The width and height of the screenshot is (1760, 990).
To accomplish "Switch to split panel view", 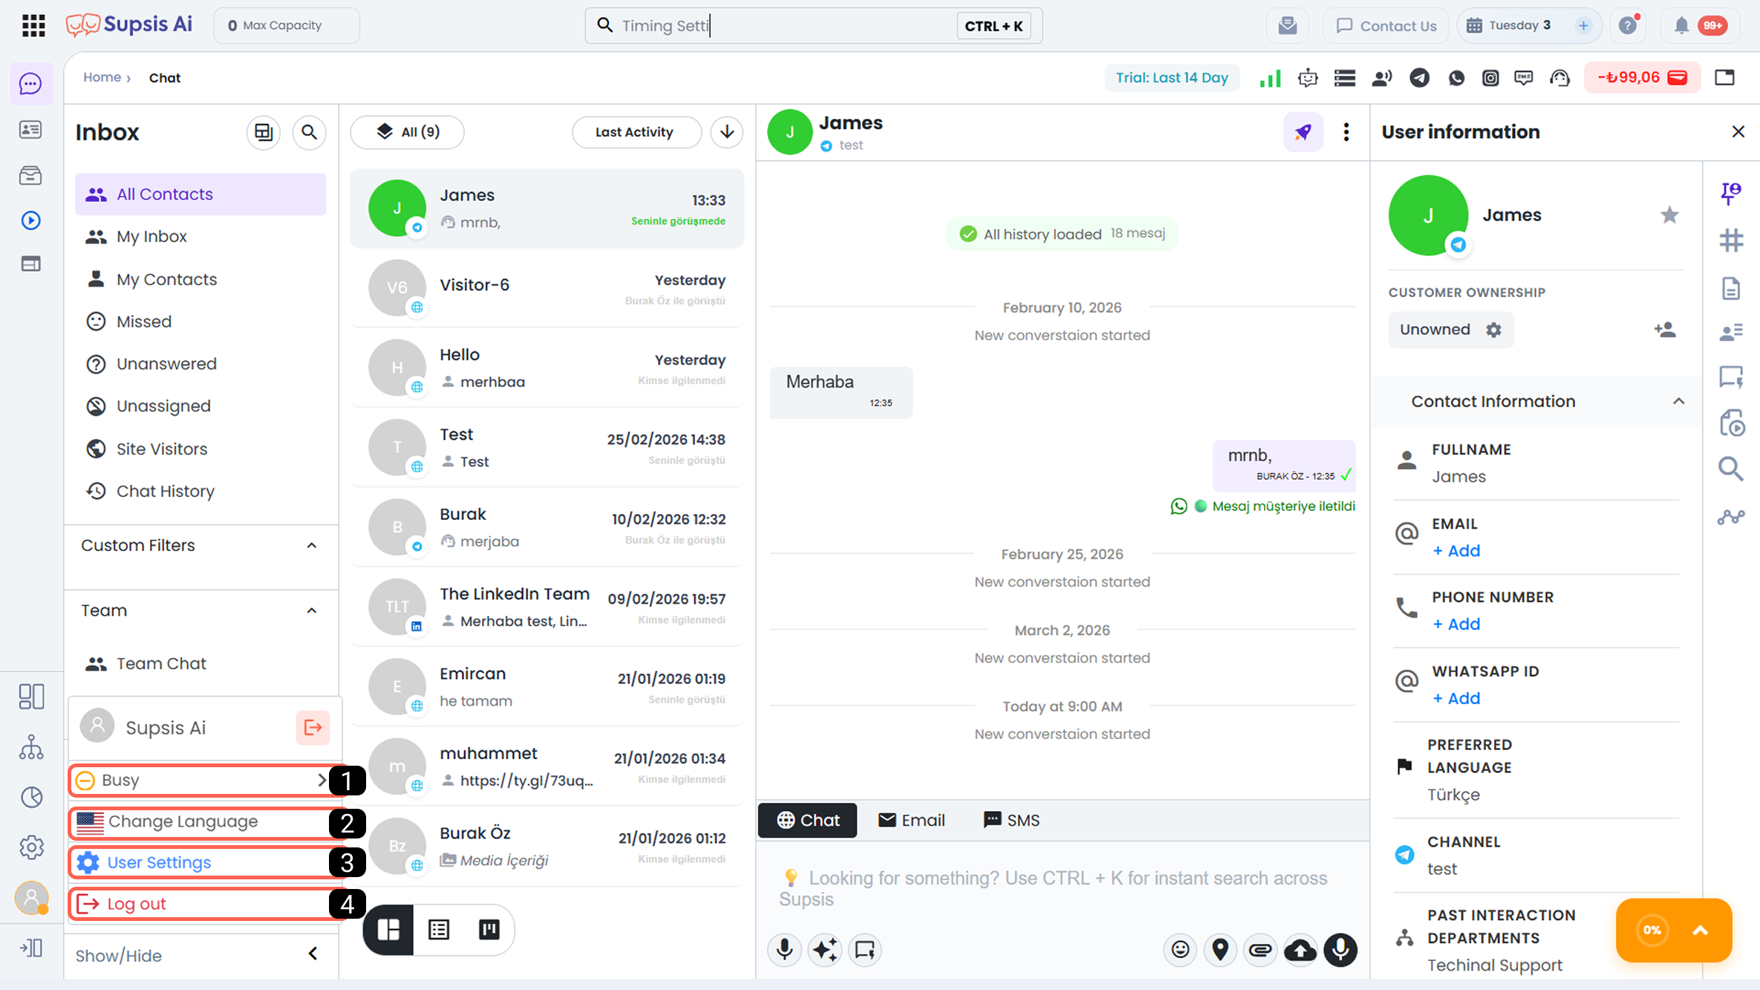I will click(388, 929).
